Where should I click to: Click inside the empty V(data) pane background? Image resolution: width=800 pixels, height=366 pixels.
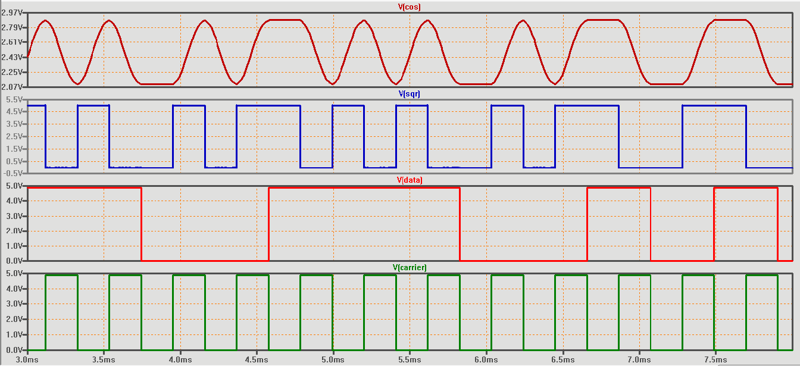pyautogui.click(x=196, y=226)
